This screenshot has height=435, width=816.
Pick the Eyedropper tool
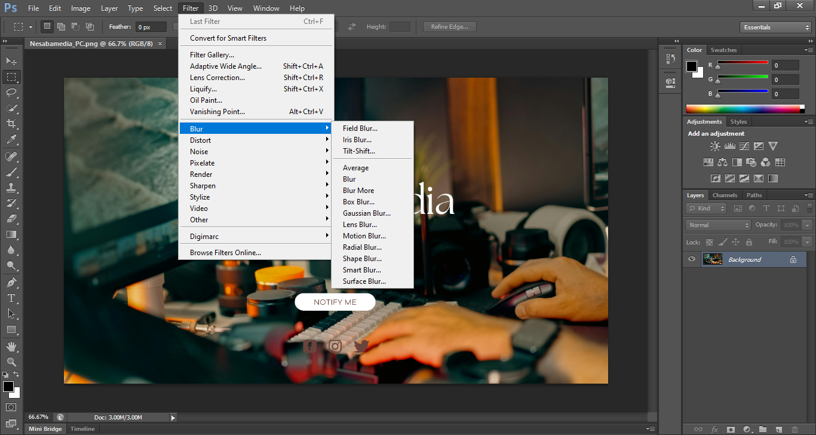click(11, 140)
